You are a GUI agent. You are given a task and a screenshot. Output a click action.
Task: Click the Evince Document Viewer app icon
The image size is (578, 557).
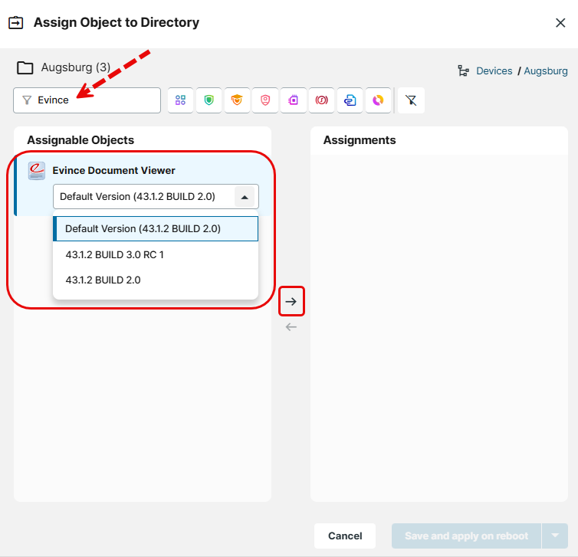[37, 171]
